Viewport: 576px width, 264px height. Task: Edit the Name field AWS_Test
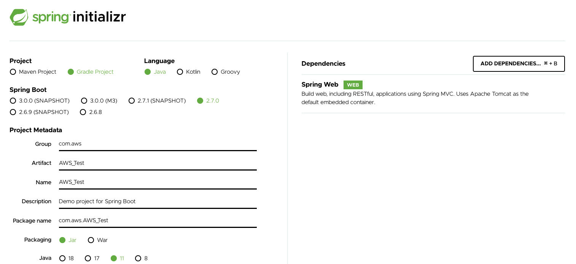pos(158,182)
